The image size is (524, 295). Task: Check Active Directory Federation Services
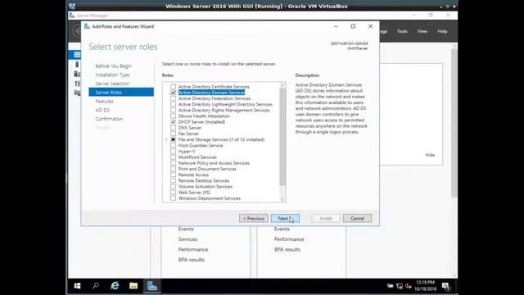[x=173, y=98]
